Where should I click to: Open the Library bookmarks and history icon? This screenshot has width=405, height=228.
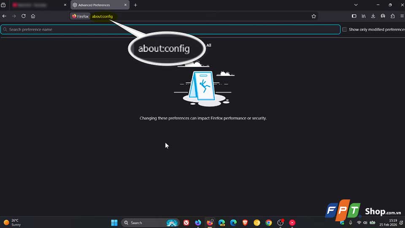point(364,16)
